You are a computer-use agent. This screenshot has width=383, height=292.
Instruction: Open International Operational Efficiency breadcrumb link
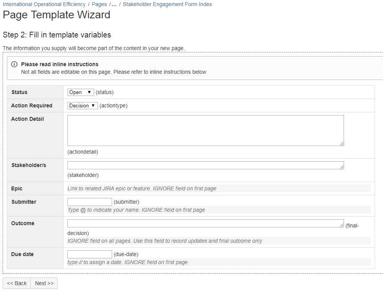(44, 4)
